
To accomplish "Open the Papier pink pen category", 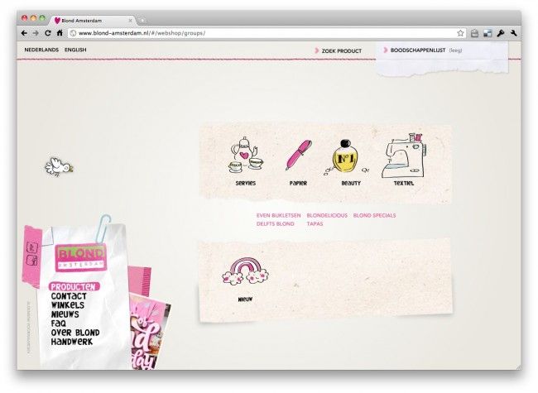I will tap(299, 155).
